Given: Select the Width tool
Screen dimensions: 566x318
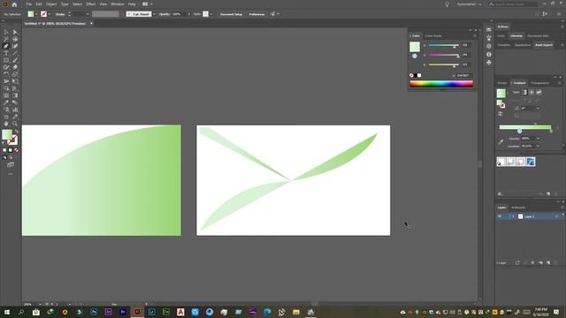Looking at the screenshot, I should [x=6, y=81].
